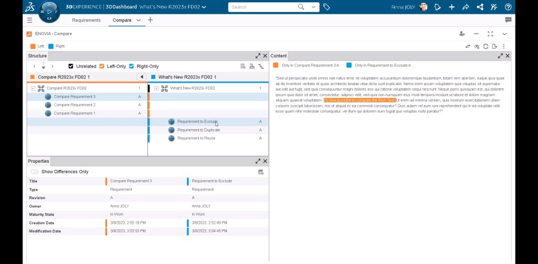The height and width of the screenshot is (264, 538).
Task: Switch to the Requirements tab
Action: coord(86,20)
